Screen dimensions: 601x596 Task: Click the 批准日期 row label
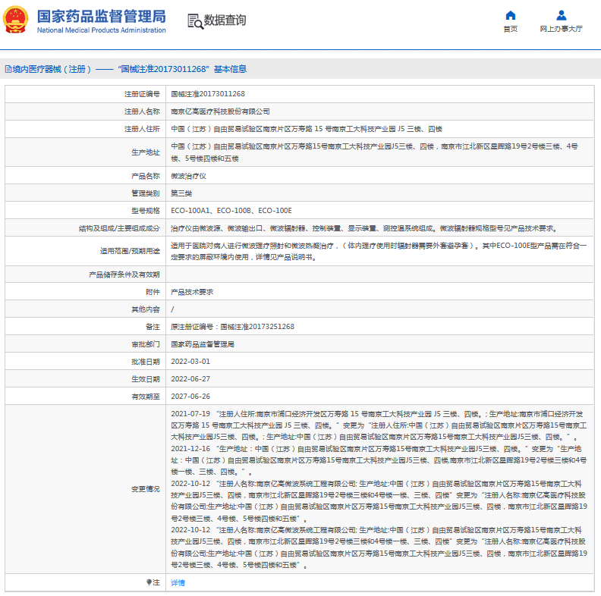tap(146, 362)
